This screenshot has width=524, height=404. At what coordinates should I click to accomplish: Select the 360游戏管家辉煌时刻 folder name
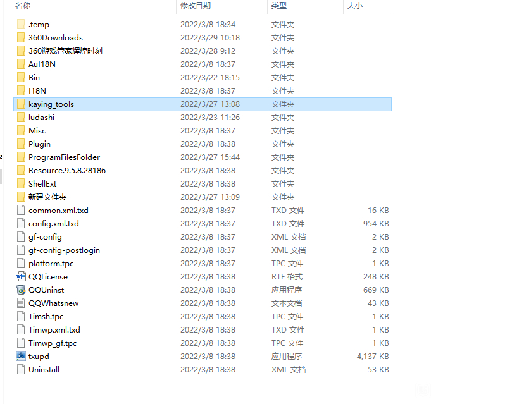65,51
